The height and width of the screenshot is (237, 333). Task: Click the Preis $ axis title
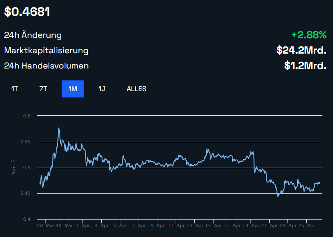pos(14,167)
